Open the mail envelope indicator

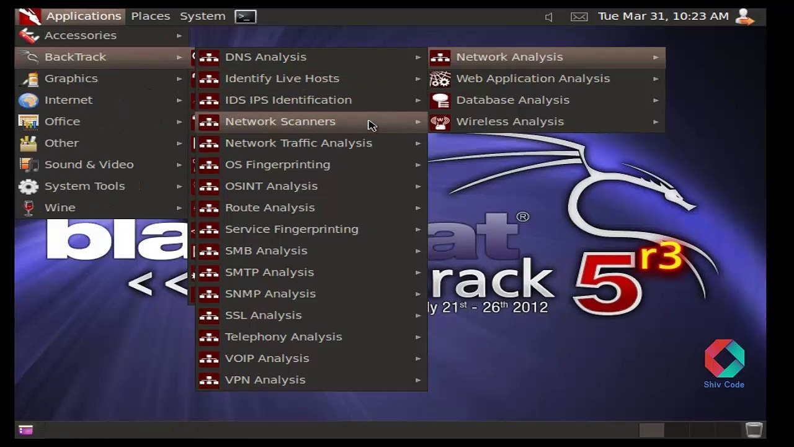point(579,17)
